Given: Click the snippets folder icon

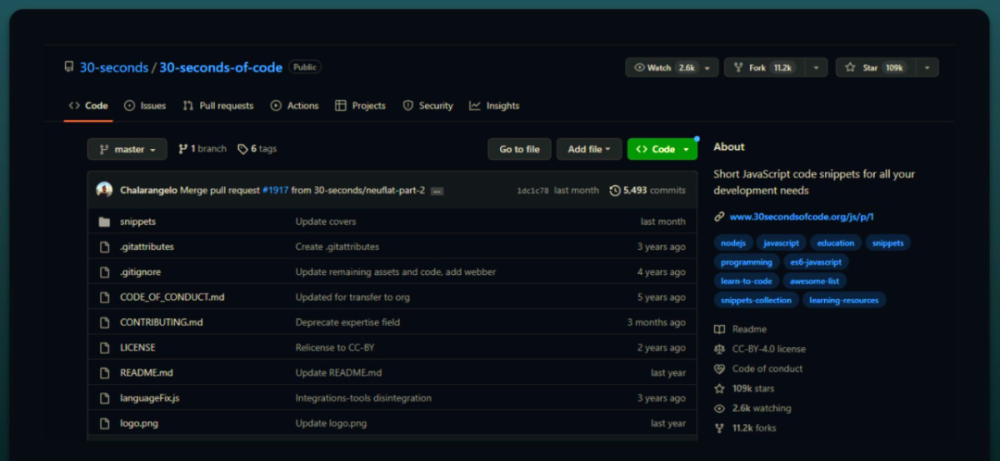Looking at the screenshot, I should coord(104,222).
